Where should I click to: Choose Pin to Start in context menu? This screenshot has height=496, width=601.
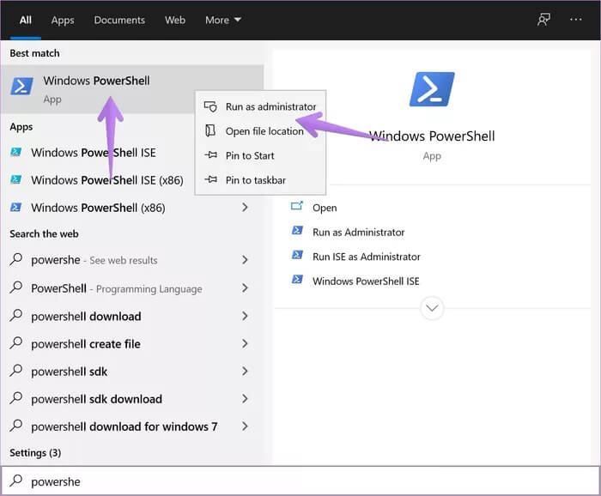click(x=261, y=155)
